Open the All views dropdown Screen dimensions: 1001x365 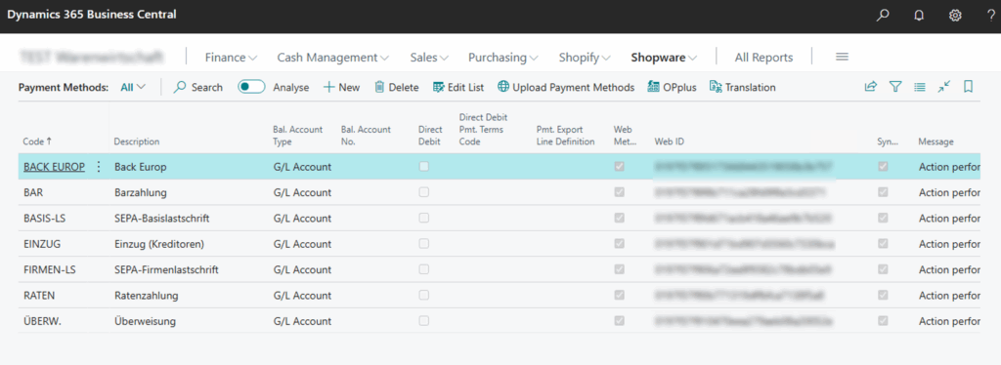[x=133, y=87]
